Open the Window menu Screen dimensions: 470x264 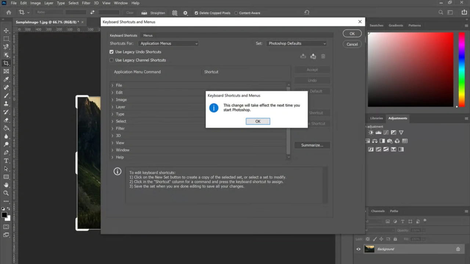[120, 3]
